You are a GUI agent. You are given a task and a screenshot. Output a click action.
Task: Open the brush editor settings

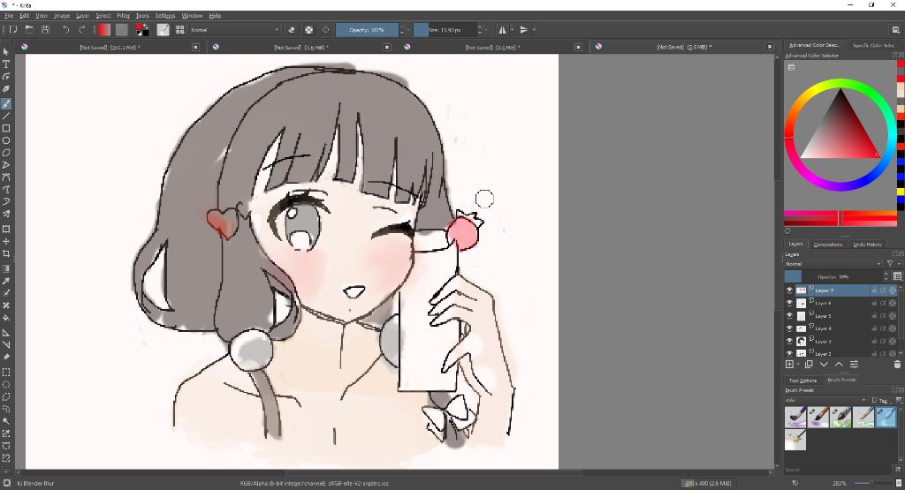[164, 29]
